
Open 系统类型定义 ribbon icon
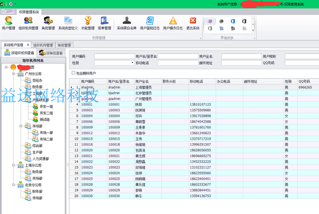tap(68, 23)
